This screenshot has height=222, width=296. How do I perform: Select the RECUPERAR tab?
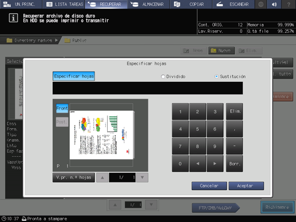tap(106, 4)
